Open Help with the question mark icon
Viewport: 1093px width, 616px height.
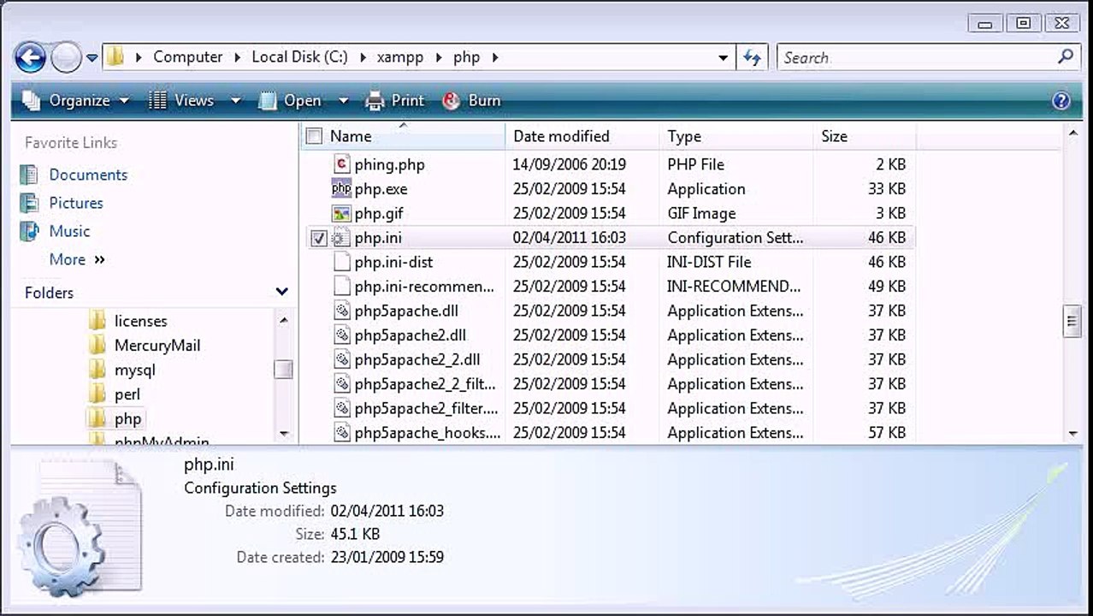coord(1061,100)
